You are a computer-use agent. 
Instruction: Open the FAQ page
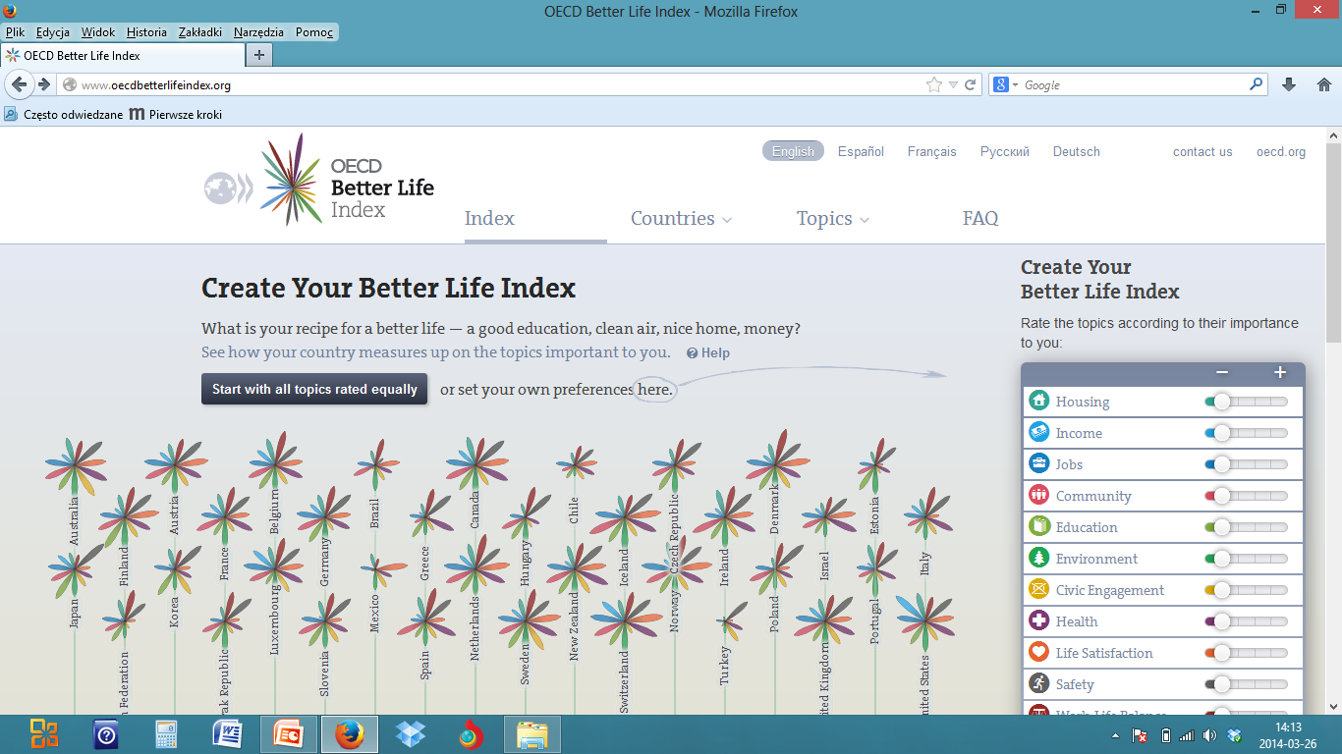coord(980,218)
